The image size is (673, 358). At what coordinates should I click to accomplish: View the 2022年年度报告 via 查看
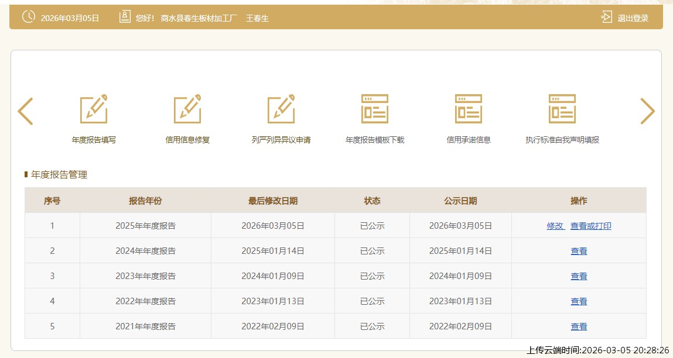pos(579,301)
